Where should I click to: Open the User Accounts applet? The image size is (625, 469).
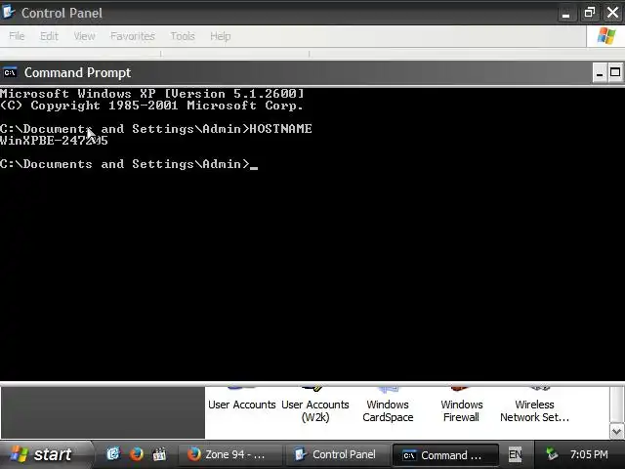(x=242, y=404)
